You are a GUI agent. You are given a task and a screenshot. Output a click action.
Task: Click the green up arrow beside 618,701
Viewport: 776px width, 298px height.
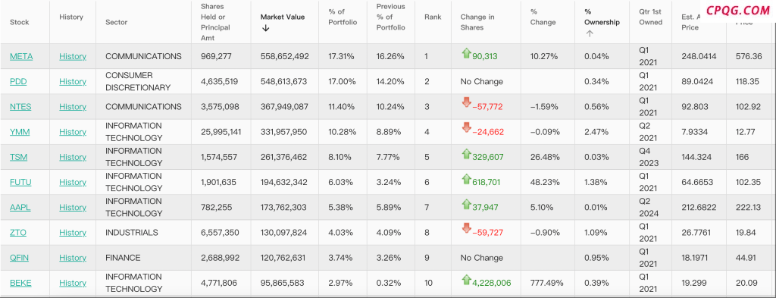tap(466, 179)
